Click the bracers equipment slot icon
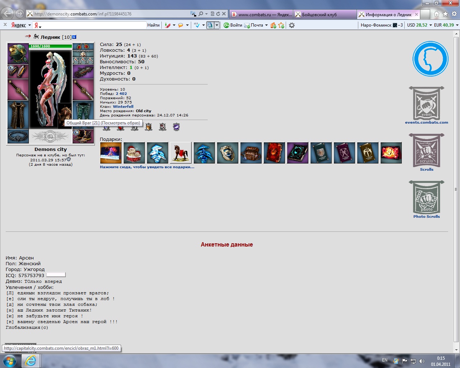This screenshot has width=460, height=368. pos(18,72)
